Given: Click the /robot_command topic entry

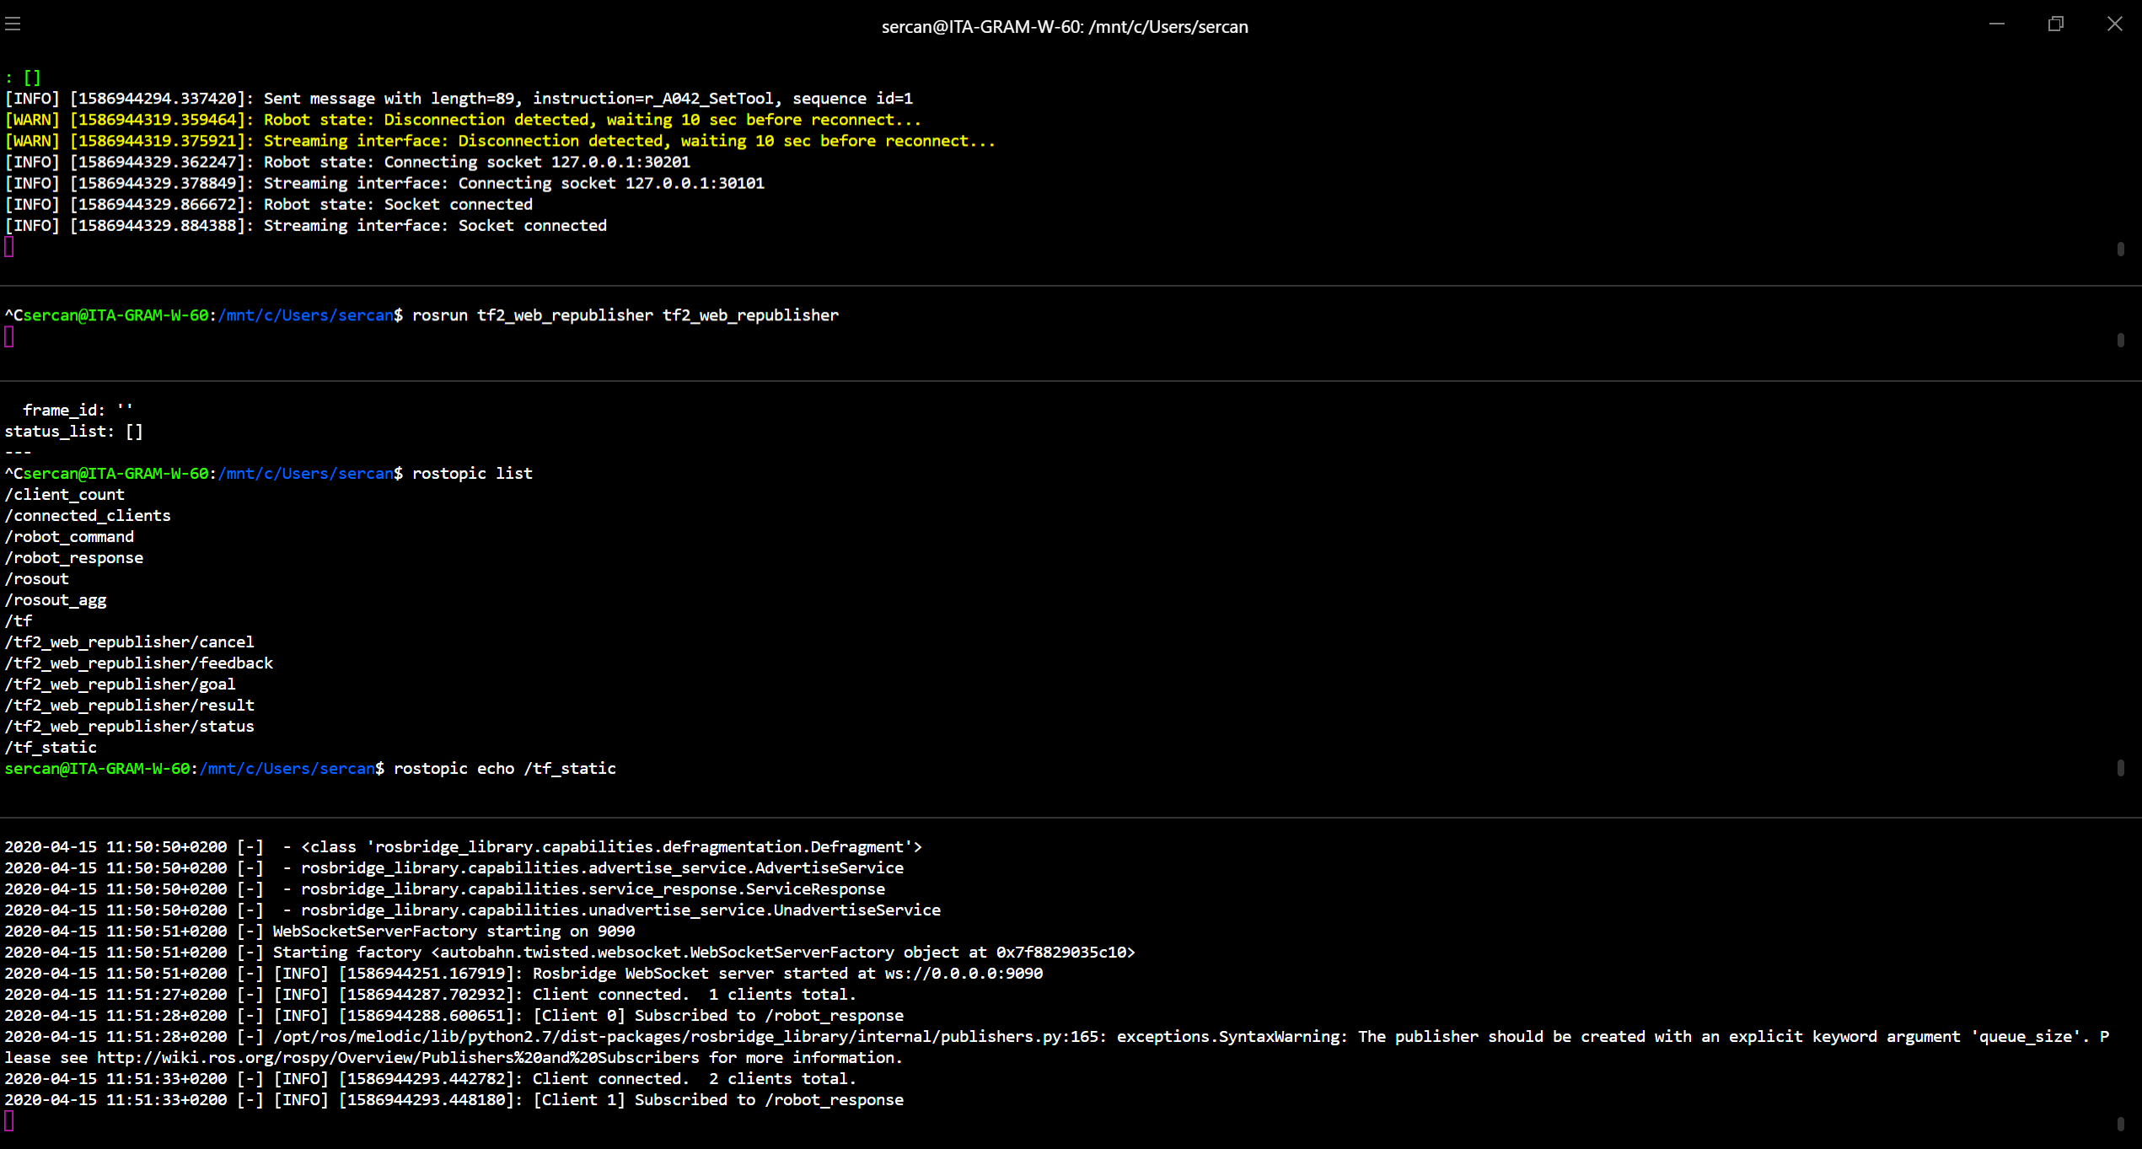Looking at the screenshot, I should click(70, 536).
